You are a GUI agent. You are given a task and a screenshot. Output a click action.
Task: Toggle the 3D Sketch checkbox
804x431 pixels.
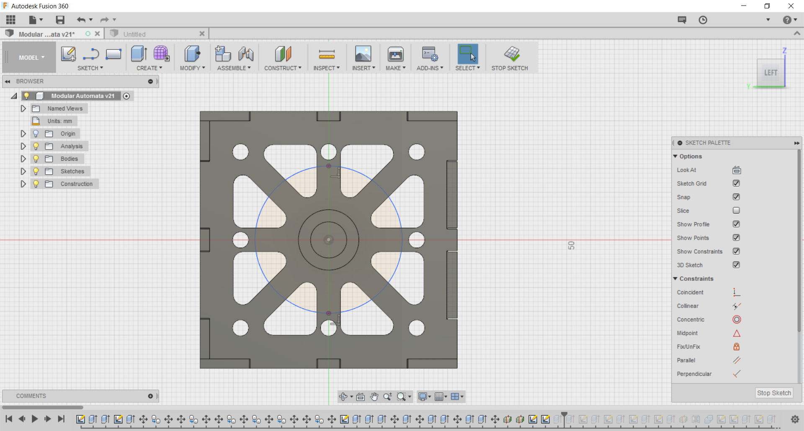coord(736,265)
